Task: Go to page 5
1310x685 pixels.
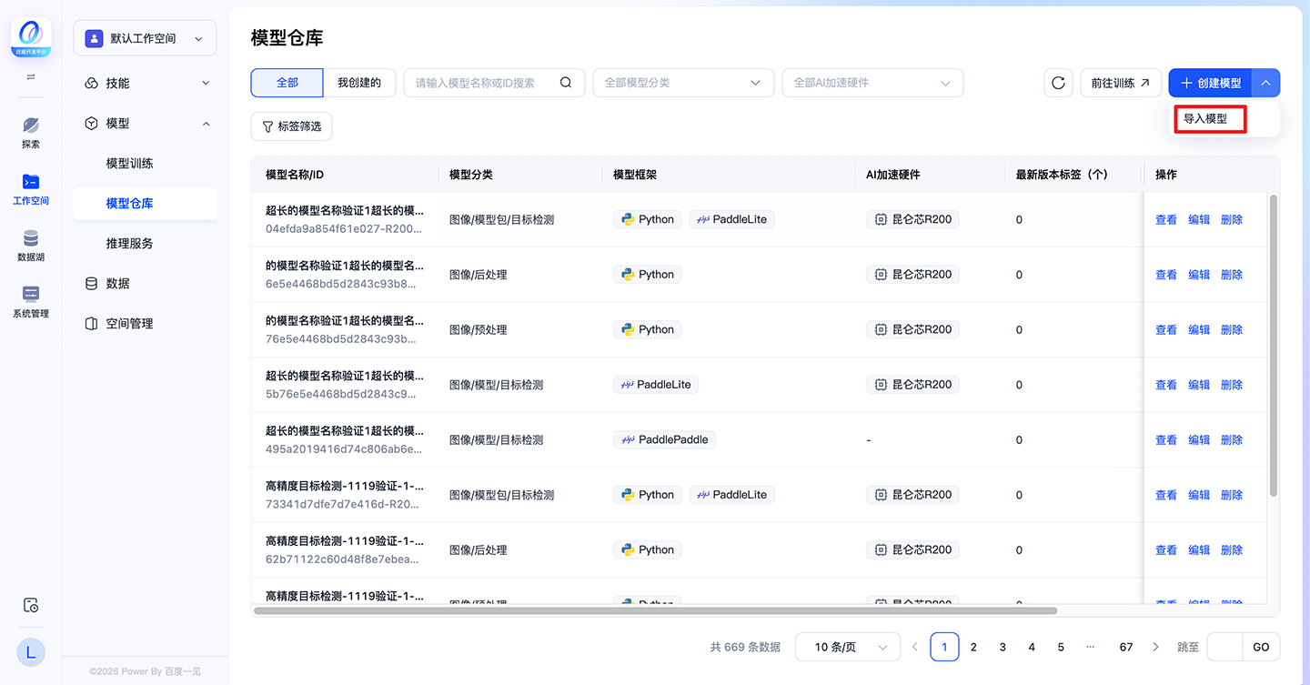Action: tap(1061, 647)
